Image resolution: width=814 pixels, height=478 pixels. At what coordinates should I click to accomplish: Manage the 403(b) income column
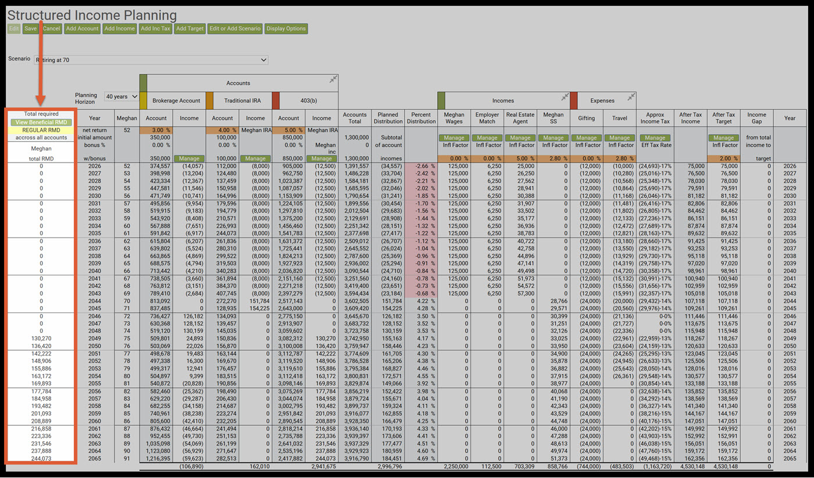[322, 159]
